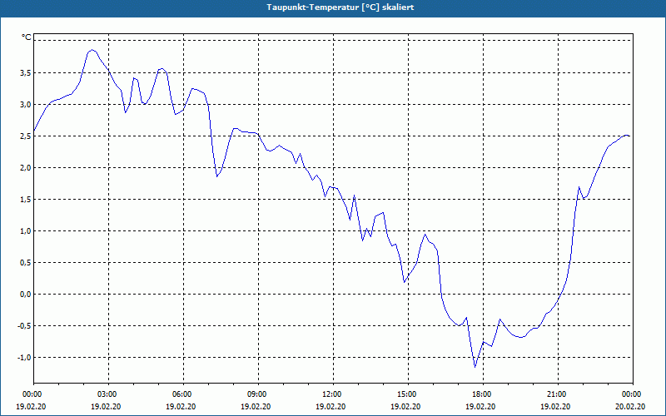666x416 pixels.
Task: Select the negative '-0,5' y-axis label
Action: pyautogui.click(x=24, y=326)
